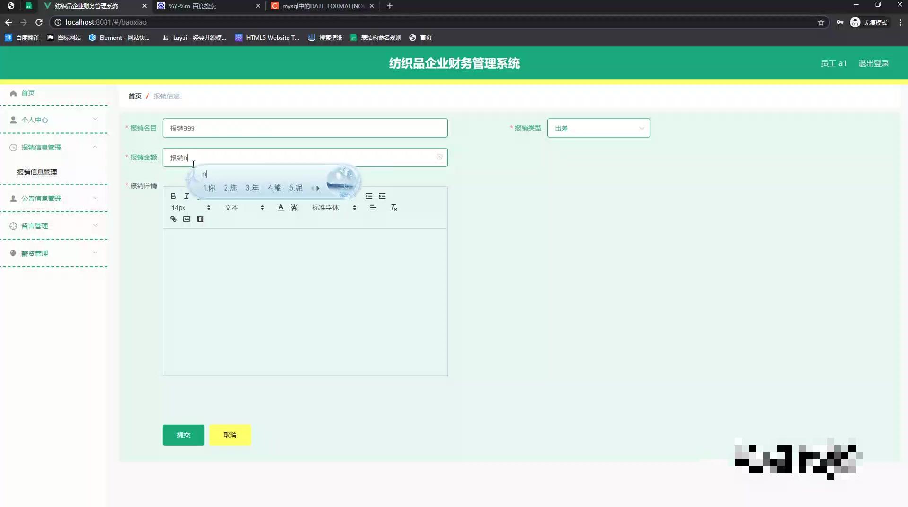Click 首页 in the breadcrumb
Screen dimensions: 908x507
pyautogui.click(x=135, y=96)
